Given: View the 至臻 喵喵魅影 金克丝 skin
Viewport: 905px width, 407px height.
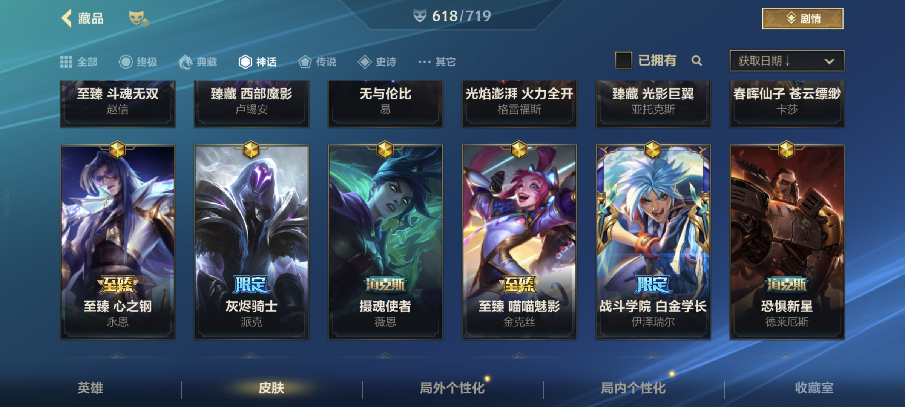Looking at the screenshot, I should [x=519, y=242].
